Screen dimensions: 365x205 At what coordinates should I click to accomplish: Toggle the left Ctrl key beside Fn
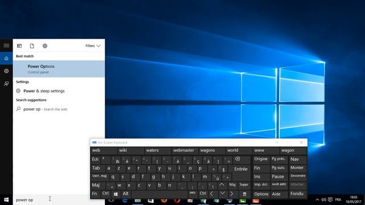point(106,194)
